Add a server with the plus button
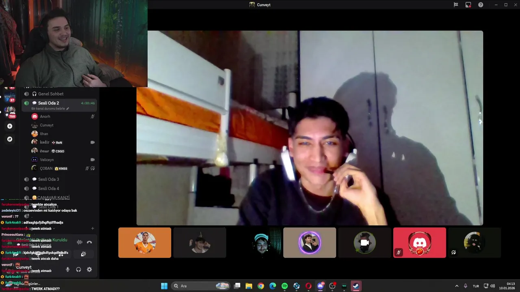Image resolution: width=520 pixels, height=292 pixels. 10,126
